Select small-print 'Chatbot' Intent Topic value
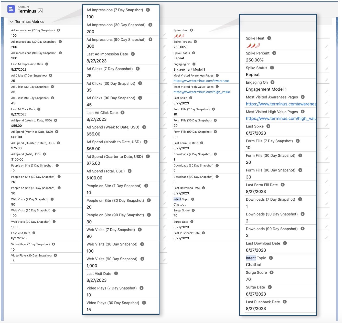The height and width of the screenshot is (323, 342). [x=180, y=204]
